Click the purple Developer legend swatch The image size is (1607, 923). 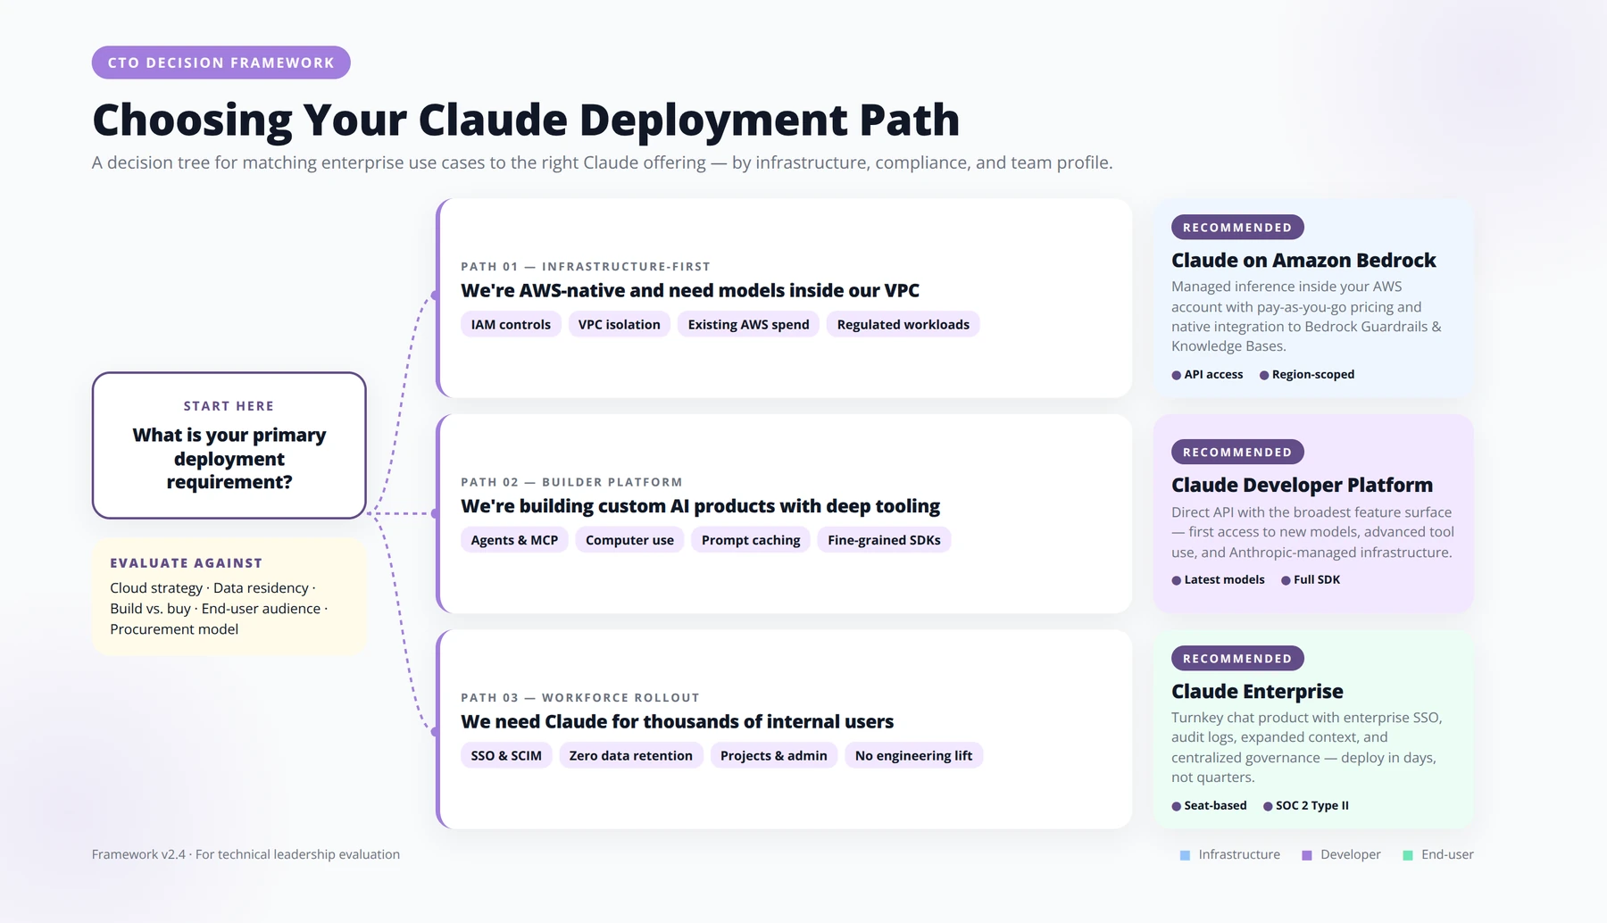[1306, 855]
